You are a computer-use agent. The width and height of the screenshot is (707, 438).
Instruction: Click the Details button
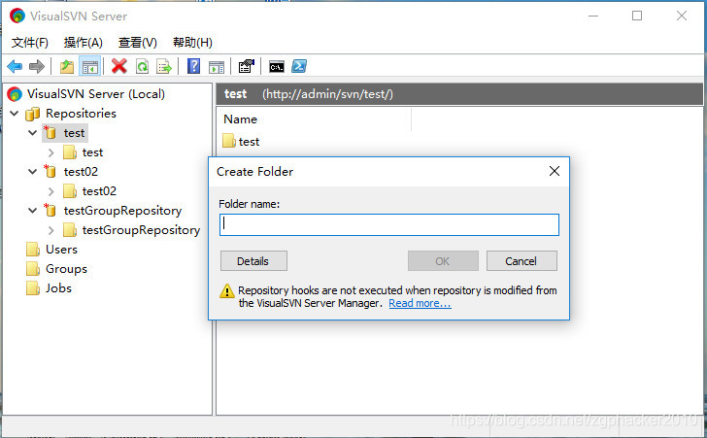(253, 261)
